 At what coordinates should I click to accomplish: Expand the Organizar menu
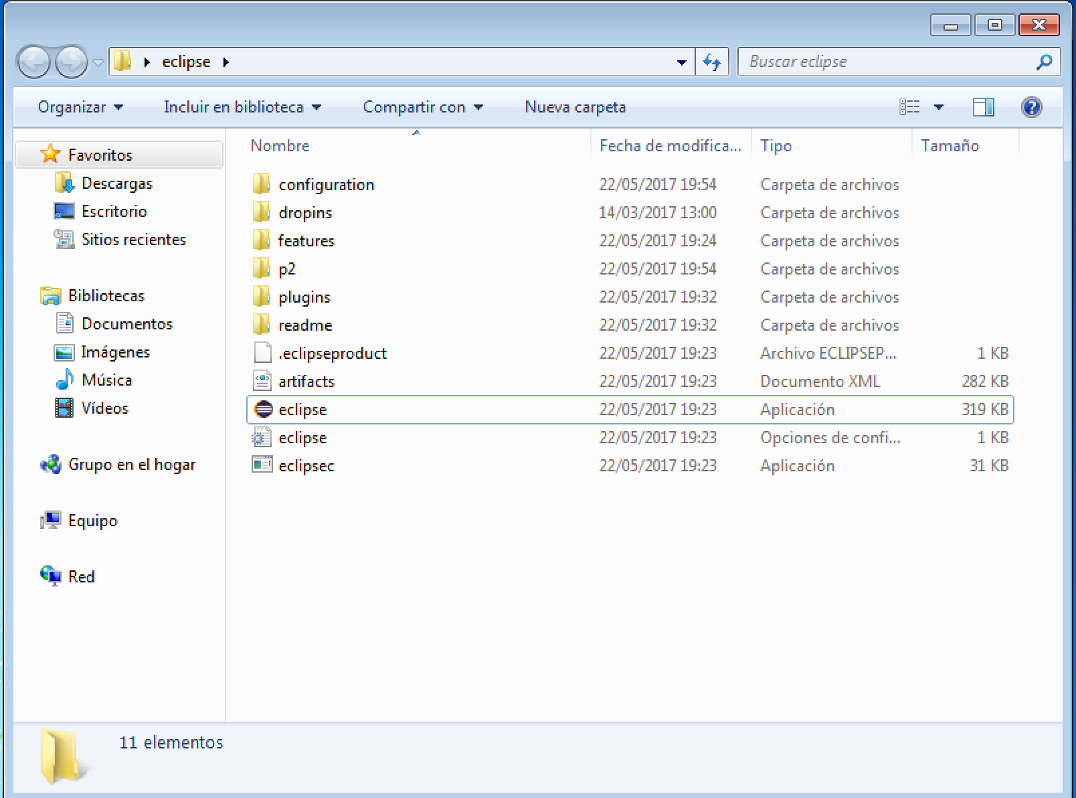tap(79, 106)
